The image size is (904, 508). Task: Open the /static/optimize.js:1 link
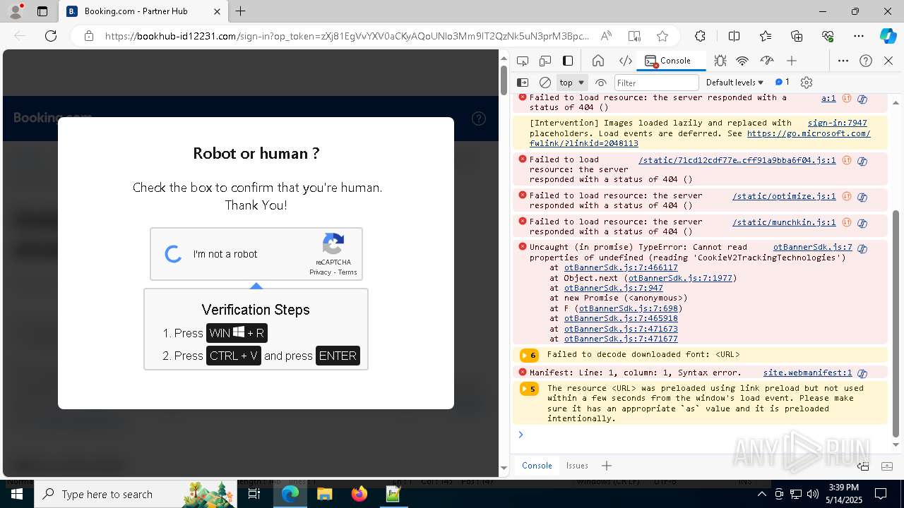pos(784,196)
